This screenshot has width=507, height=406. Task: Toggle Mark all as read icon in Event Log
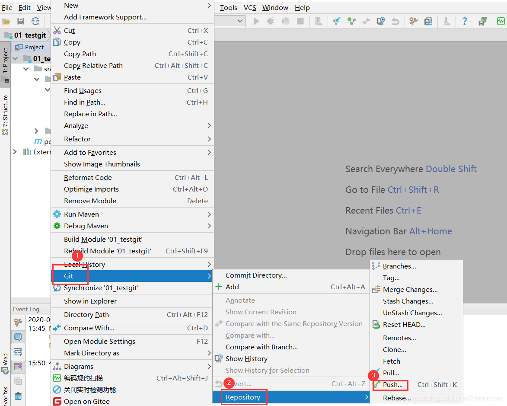click(x=18, y=381)
